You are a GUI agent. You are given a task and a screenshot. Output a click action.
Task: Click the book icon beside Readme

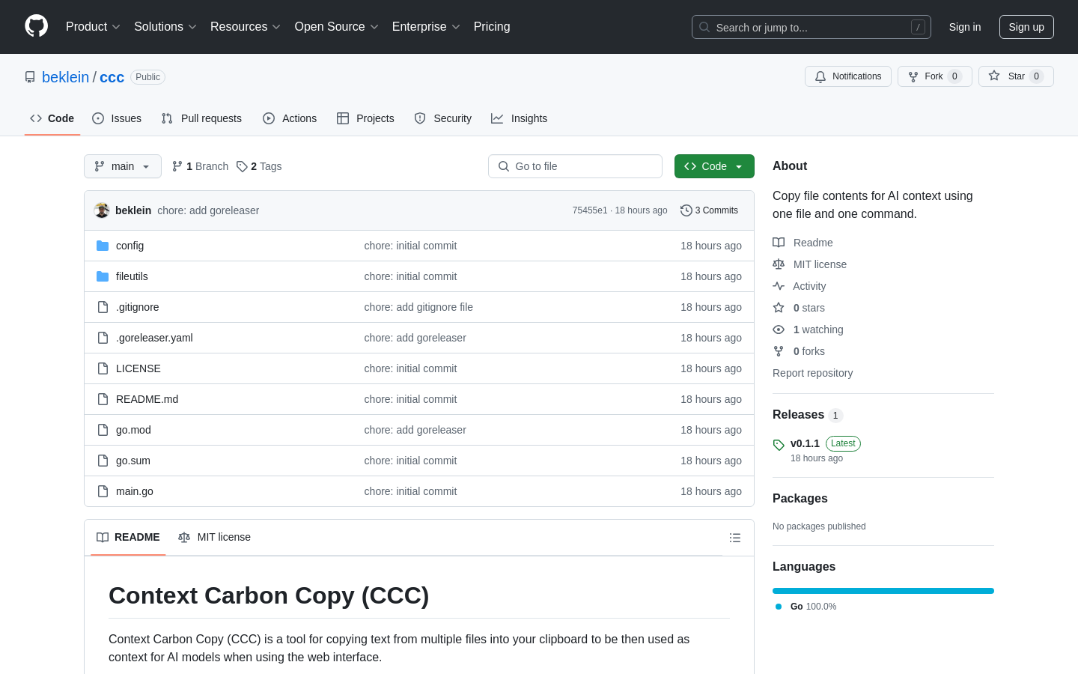click(x=779, y=243)
